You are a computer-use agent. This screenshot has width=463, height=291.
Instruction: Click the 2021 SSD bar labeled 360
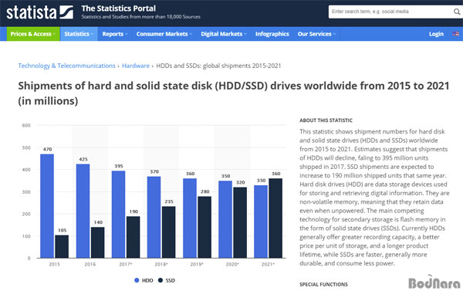[x=275, y=218]
